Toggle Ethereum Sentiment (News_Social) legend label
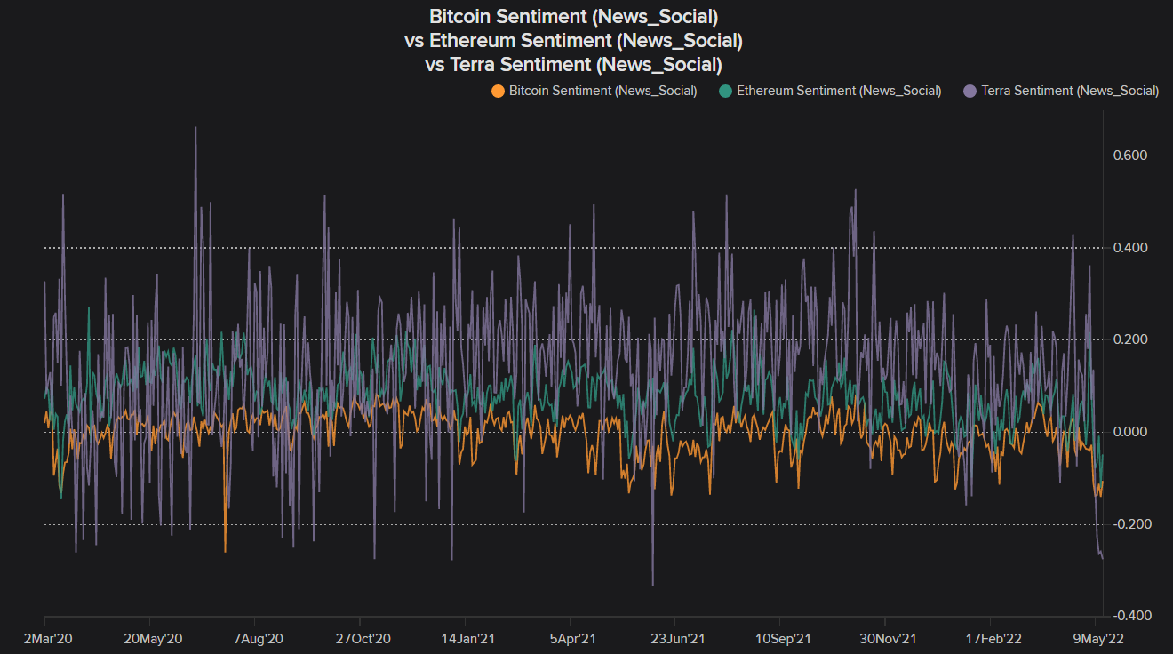 tap(839, 91)
